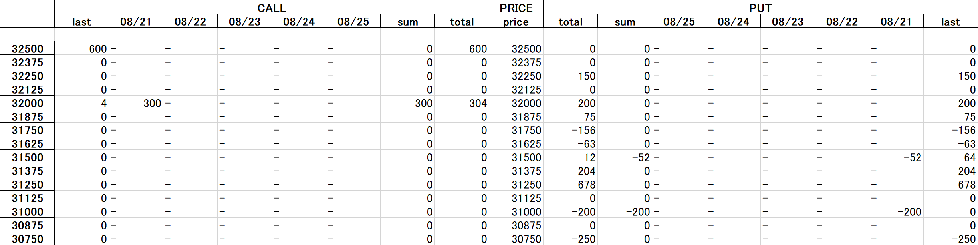Click the bold row label 32375
The width and height of the screenshot is (978, 245).
pyautogui.click(x=27, y=62)
